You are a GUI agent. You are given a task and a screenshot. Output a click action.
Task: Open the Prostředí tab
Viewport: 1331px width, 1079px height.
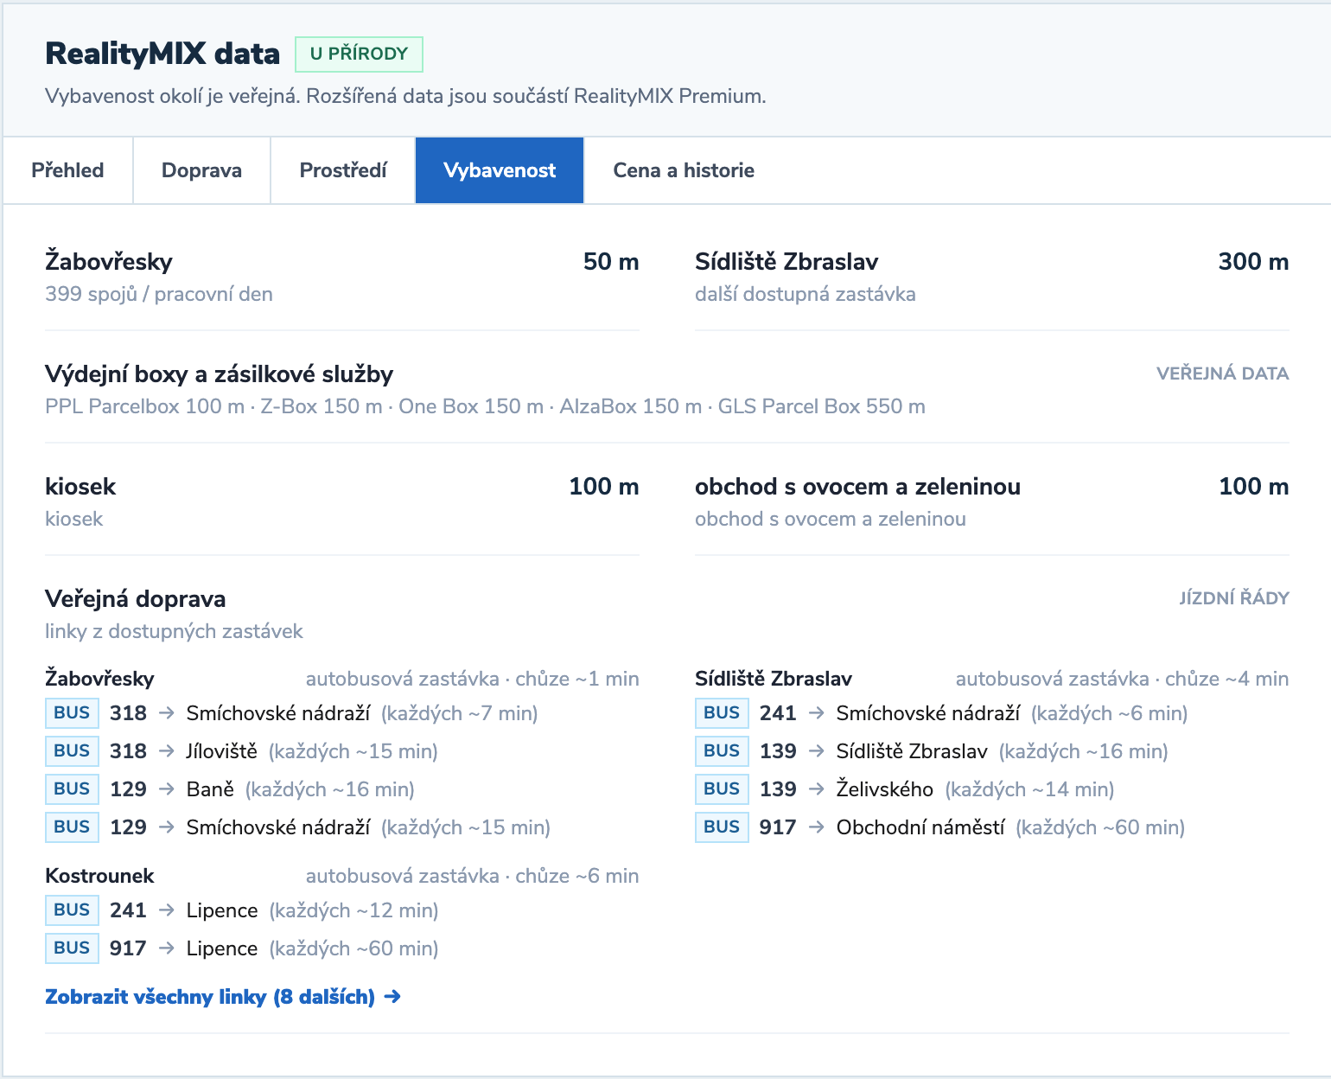[343, 170]
